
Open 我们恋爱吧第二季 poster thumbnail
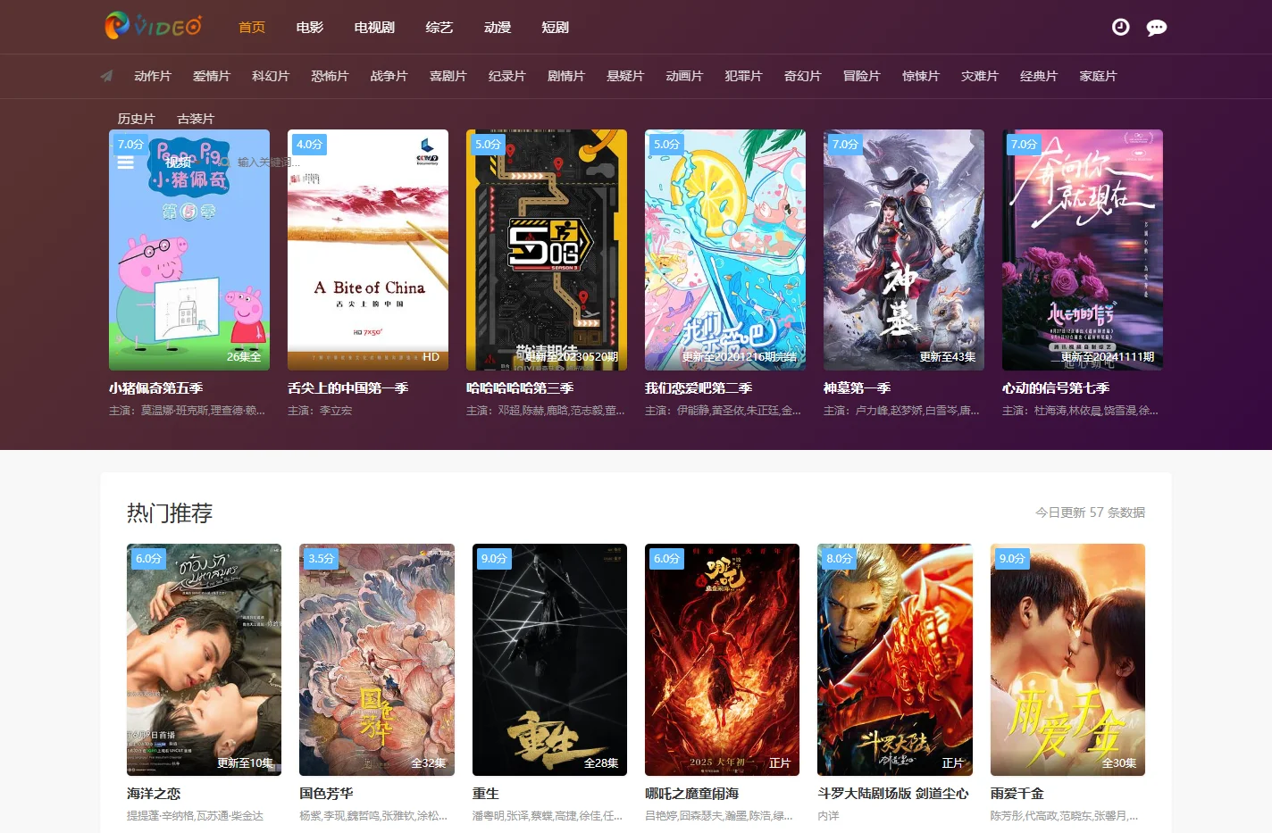pyautogui.click(x=725, y=250)
